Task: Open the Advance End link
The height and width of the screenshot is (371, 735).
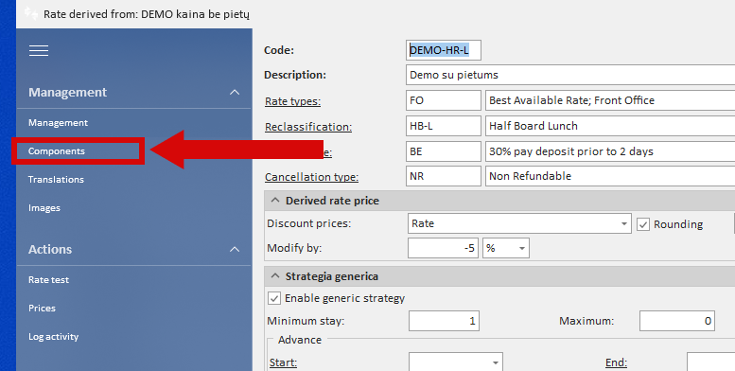Action: [x=616, y=362]
